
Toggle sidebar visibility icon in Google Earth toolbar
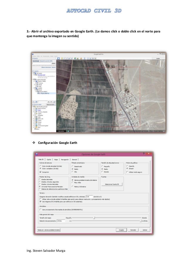tap(58, 58)
